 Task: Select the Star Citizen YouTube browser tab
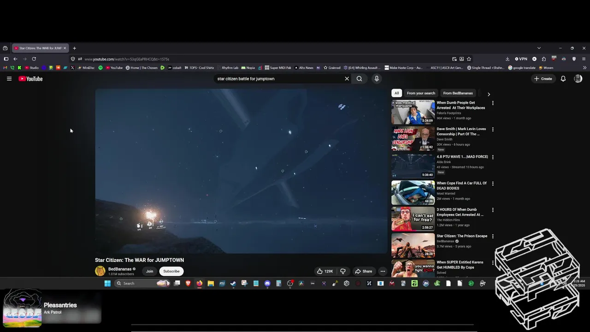[40, 48]
